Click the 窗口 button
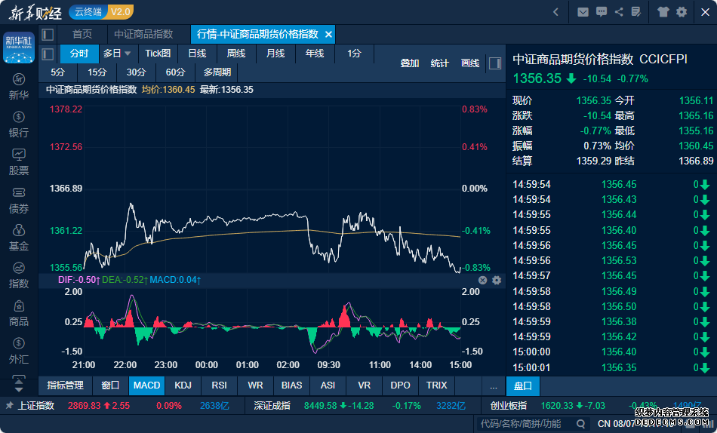Screen dimensions: 717x433 [110, 385]
